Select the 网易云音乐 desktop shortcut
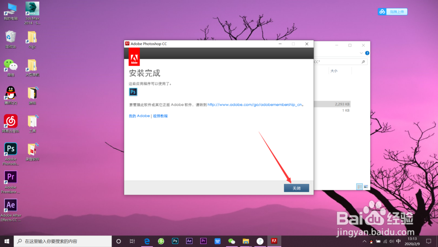 (x=11, y=124)
